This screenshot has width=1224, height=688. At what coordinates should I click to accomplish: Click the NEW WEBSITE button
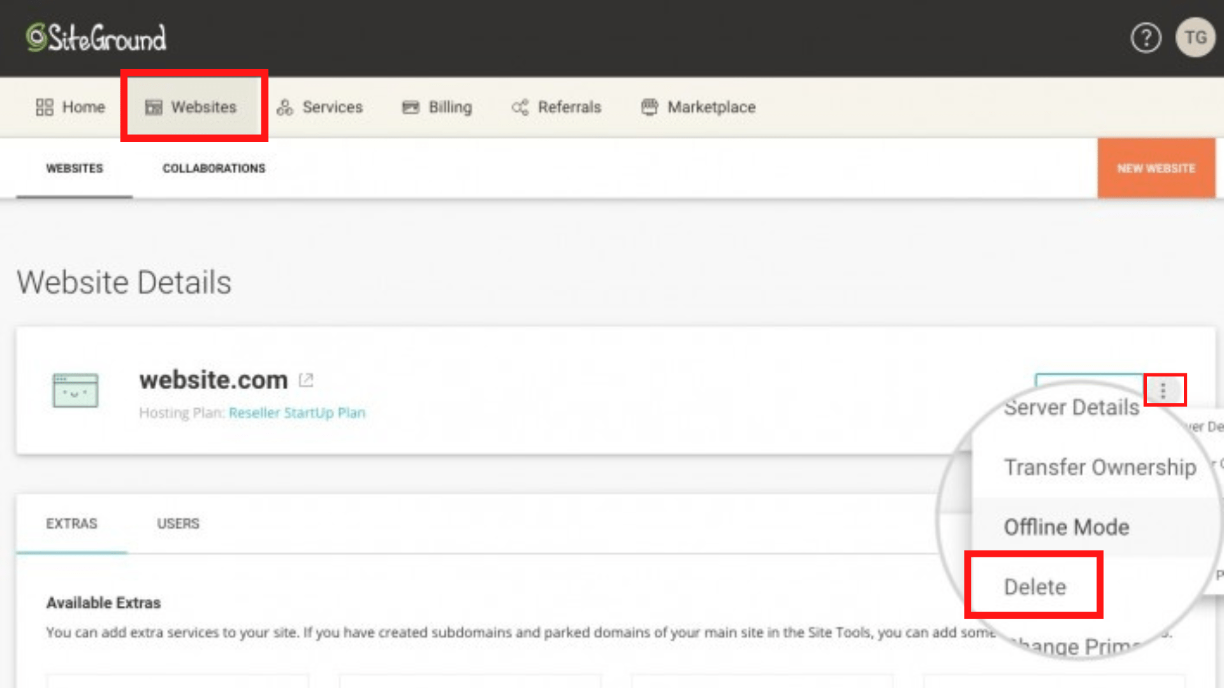coord(1156,168)
